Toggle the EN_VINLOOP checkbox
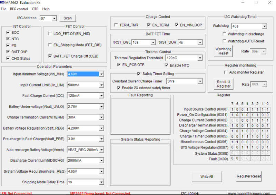This screenshot has height=195, width=276. click(177, 25)
